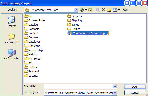Select the Orders folder
The image size is (148, 96).
[31, 67]
